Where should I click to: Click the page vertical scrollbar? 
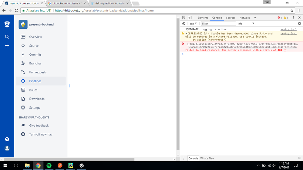click(178, 84)
